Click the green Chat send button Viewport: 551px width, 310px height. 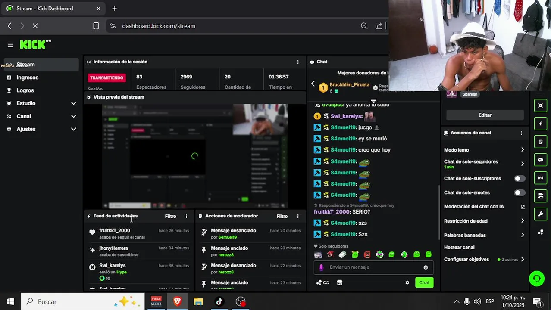coord(424,282)
